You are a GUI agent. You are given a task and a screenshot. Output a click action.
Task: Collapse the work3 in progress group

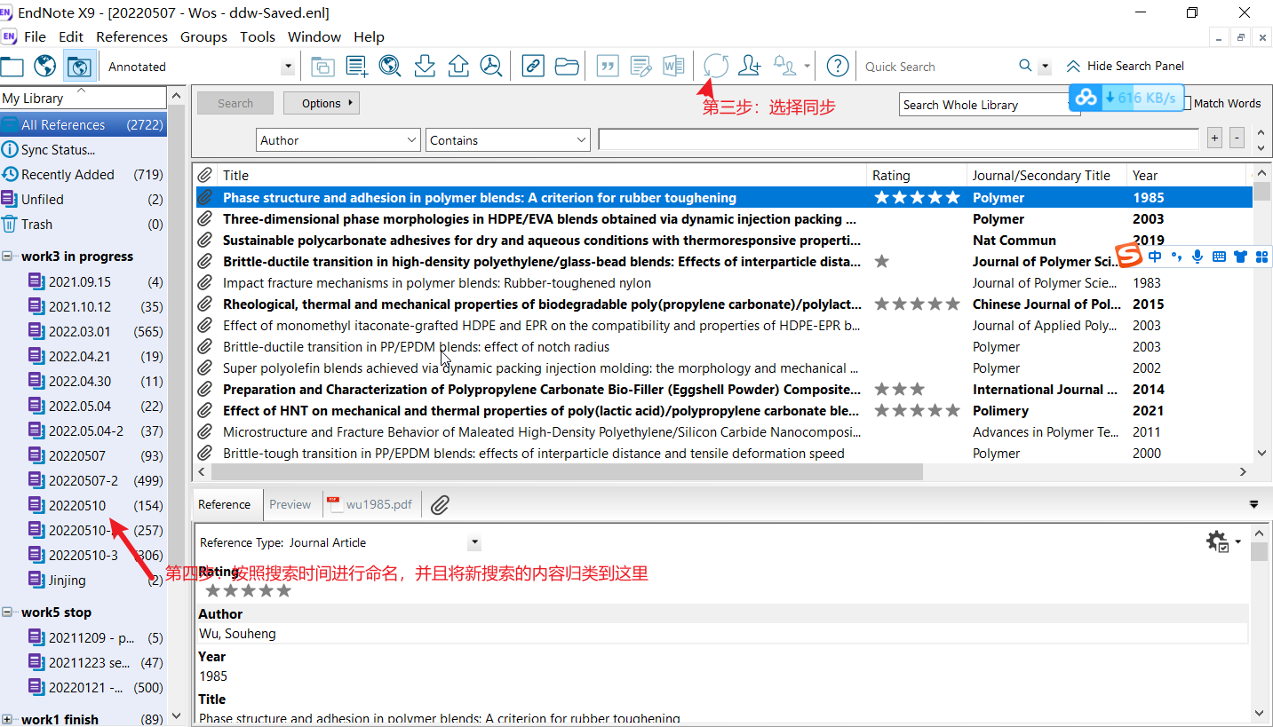[x=8, y=257]
